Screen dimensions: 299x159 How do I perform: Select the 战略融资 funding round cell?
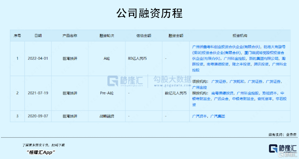[x=107, y=116]
